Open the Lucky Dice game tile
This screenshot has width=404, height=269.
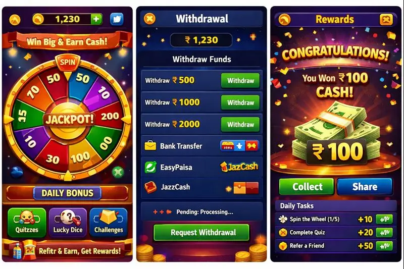(x=68, y=223)
